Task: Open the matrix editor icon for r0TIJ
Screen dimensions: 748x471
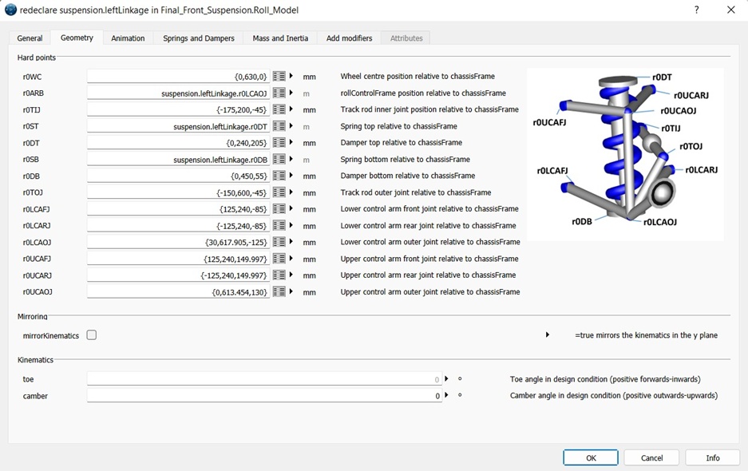Action: point(279,109)
